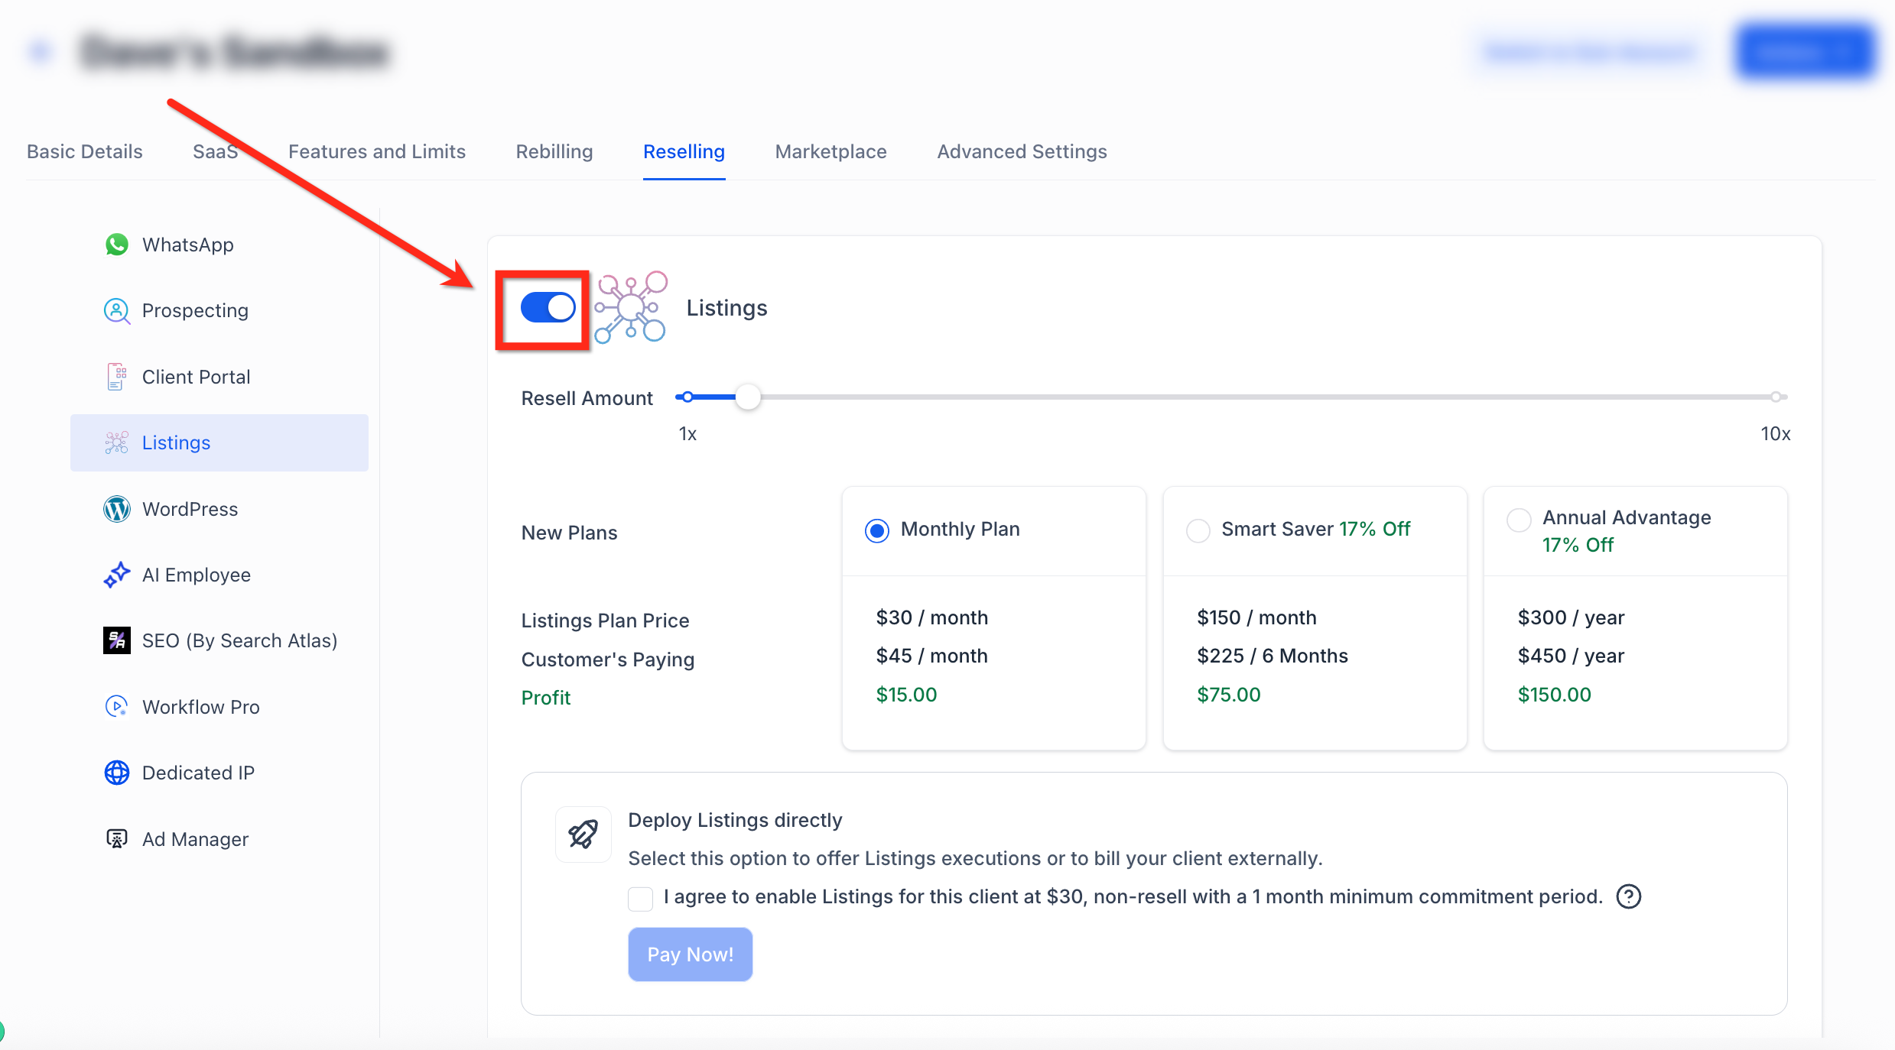This screenshot has height=1050, width=1895.
Task: Click the blurred back arrow at top-left
Action: (x=40, y=51)
